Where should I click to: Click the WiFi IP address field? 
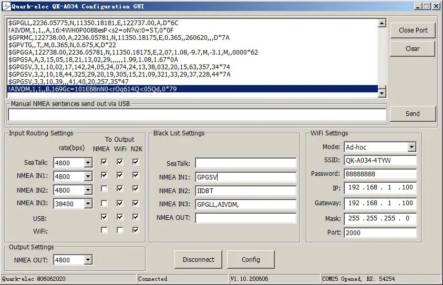(x=380, y=188)
